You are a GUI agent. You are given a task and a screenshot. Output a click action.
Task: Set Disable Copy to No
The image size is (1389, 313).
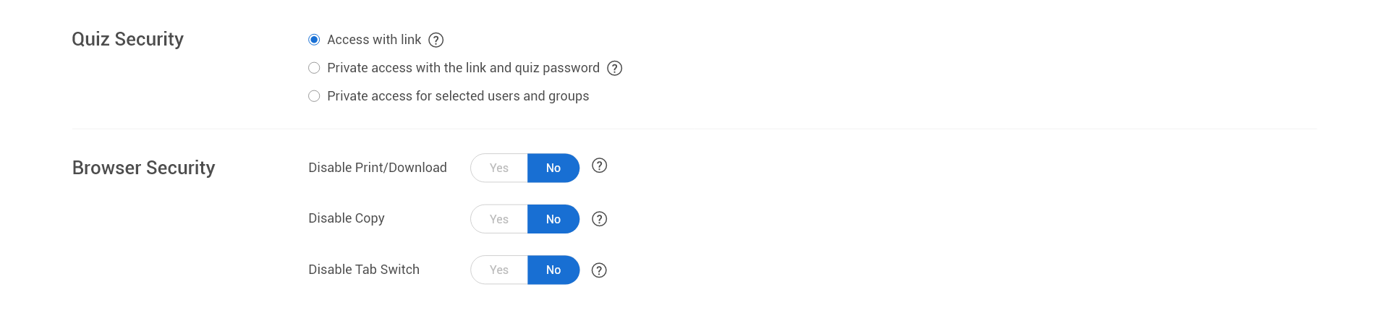[x=553, y=219]
